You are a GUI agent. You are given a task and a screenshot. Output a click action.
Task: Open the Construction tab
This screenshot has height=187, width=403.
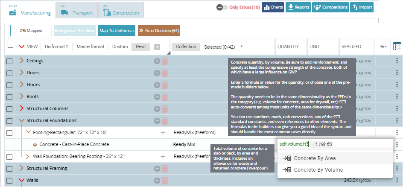click(x=121, y=10)
